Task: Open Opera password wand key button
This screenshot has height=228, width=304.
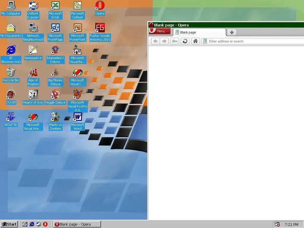Action: [175, 41]
